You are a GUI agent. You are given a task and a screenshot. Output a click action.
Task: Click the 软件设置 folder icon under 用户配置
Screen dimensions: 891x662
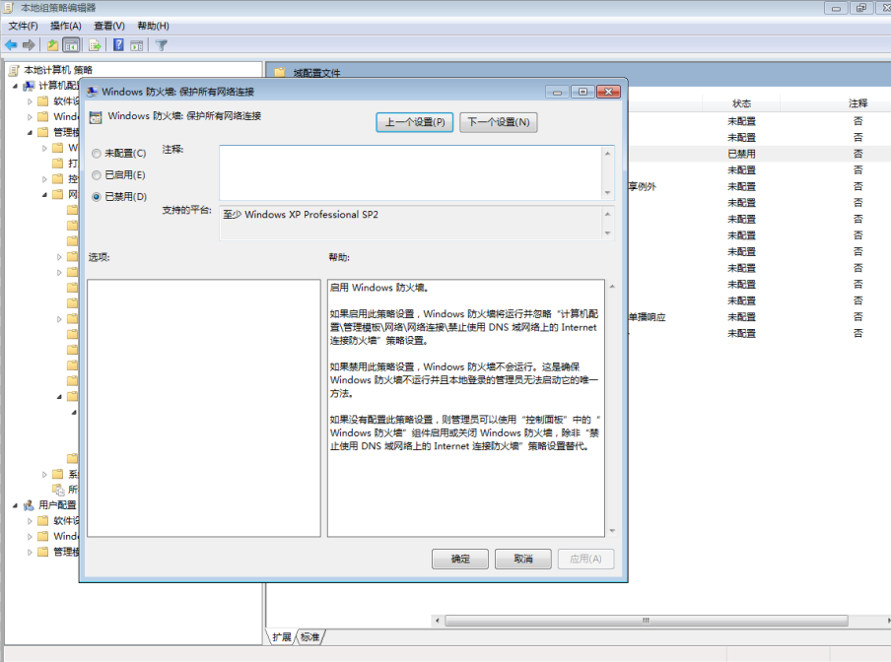coord(43,520)
